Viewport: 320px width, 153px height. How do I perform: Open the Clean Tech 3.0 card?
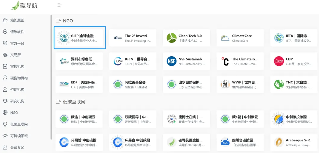pos(186,38)
